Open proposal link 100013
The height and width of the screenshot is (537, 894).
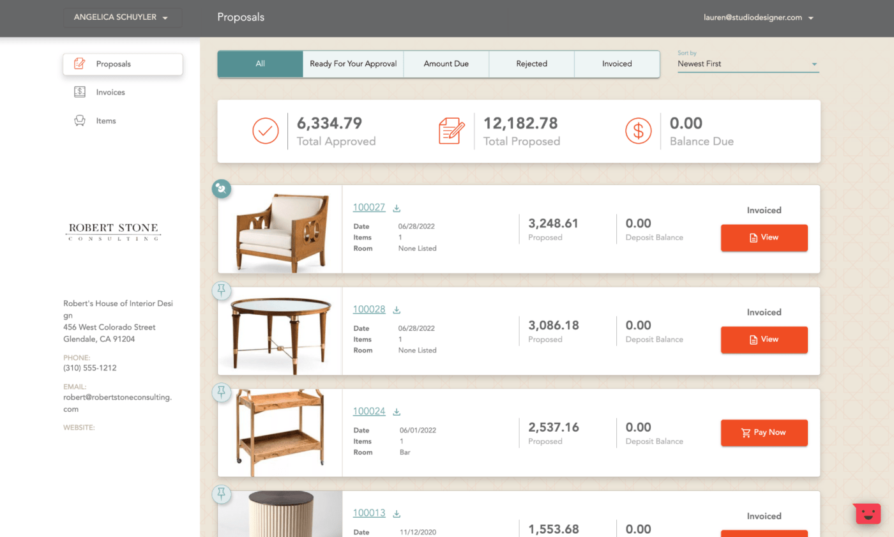click(x=369, y=513)
